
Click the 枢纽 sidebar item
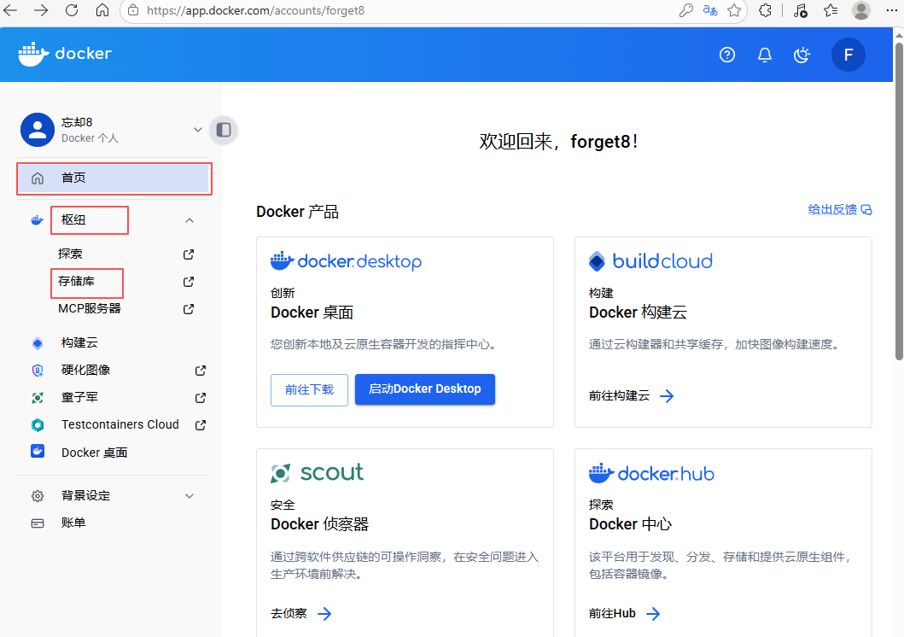pos(73,219)
